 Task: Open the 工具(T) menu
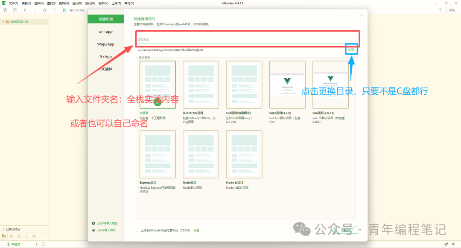coord(116,3)
